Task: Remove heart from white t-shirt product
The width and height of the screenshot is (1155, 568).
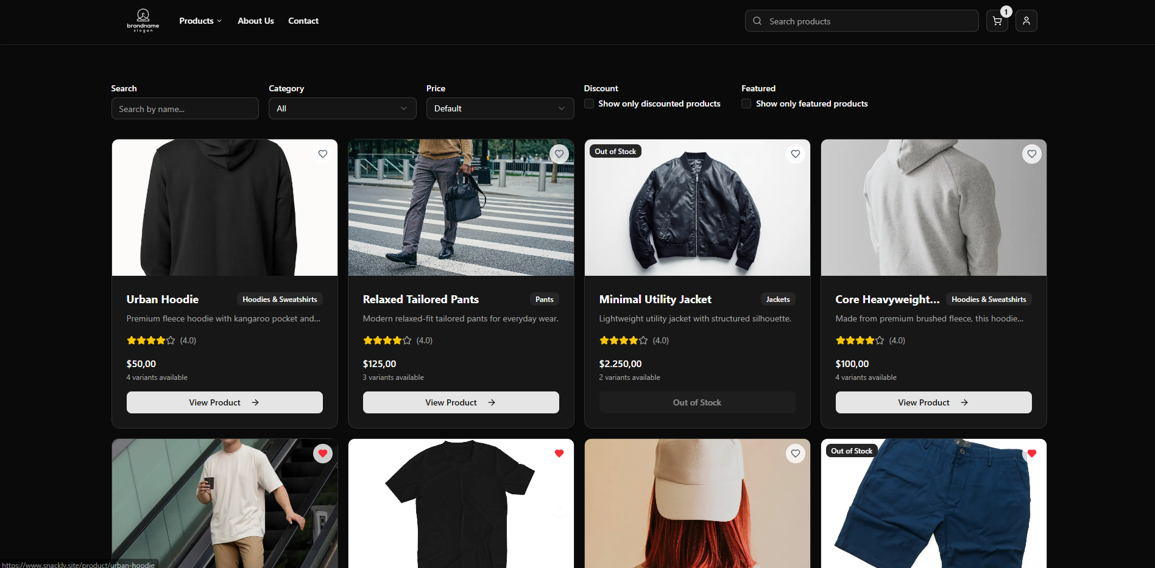Action: (x=323, y=454)
